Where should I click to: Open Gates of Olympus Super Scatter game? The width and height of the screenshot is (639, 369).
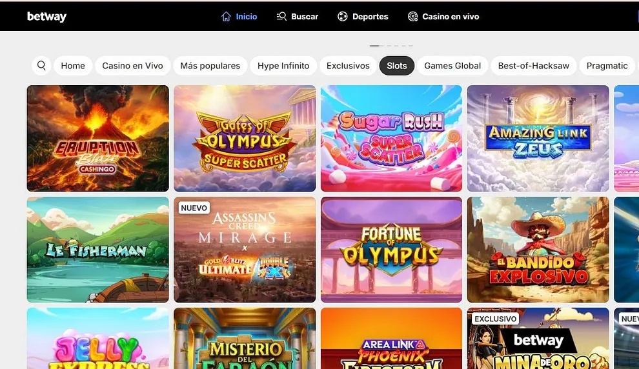(x=245, y=138)
